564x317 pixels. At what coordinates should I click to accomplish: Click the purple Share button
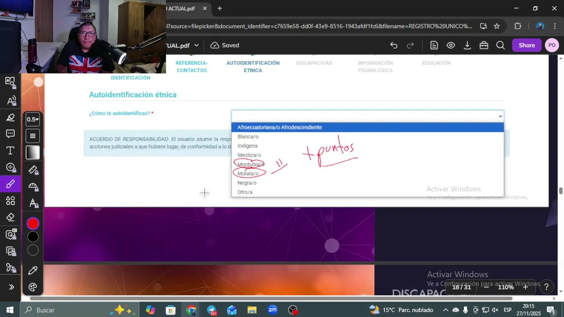tap(527, 45)
